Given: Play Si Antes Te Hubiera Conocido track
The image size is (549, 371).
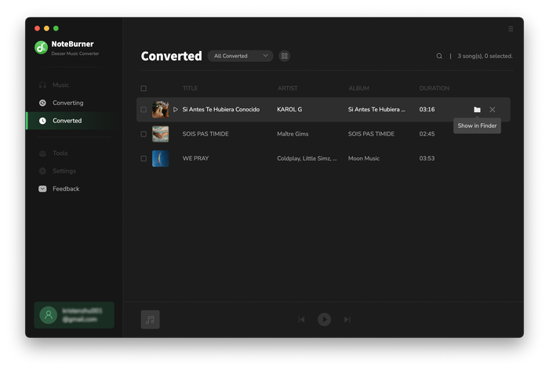Looking at the screenshot, I should point(176,110).
